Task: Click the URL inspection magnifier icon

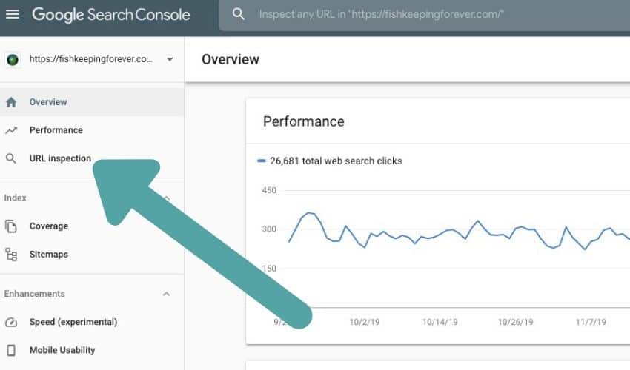Action: tap(11, 158)
